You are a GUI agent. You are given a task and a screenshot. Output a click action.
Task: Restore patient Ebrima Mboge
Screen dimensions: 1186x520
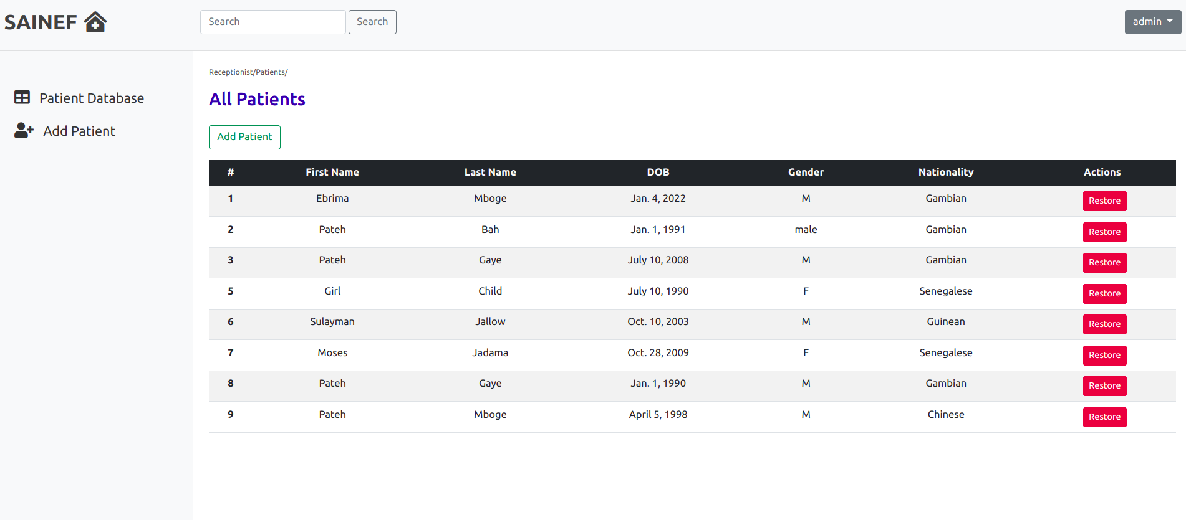click(x=1104, y=201)
